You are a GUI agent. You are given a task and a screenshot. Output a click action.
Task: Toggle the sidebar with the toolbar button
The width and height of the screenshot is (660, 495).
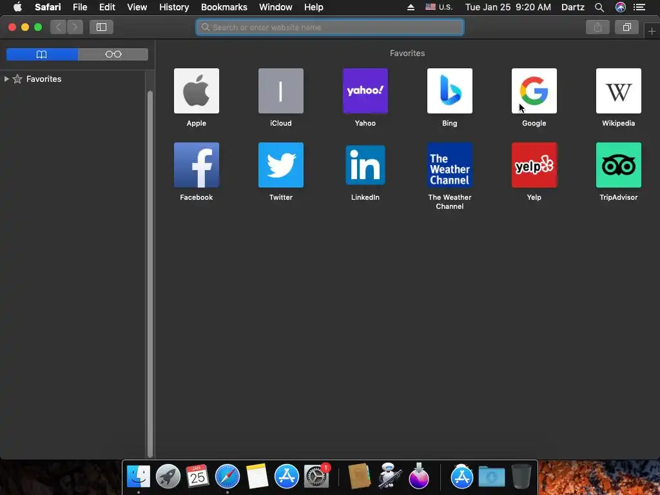(x=101, y=27)
